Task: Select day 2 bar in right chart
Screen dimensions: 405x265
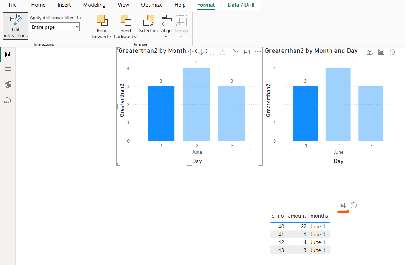Action: point(338,104)
